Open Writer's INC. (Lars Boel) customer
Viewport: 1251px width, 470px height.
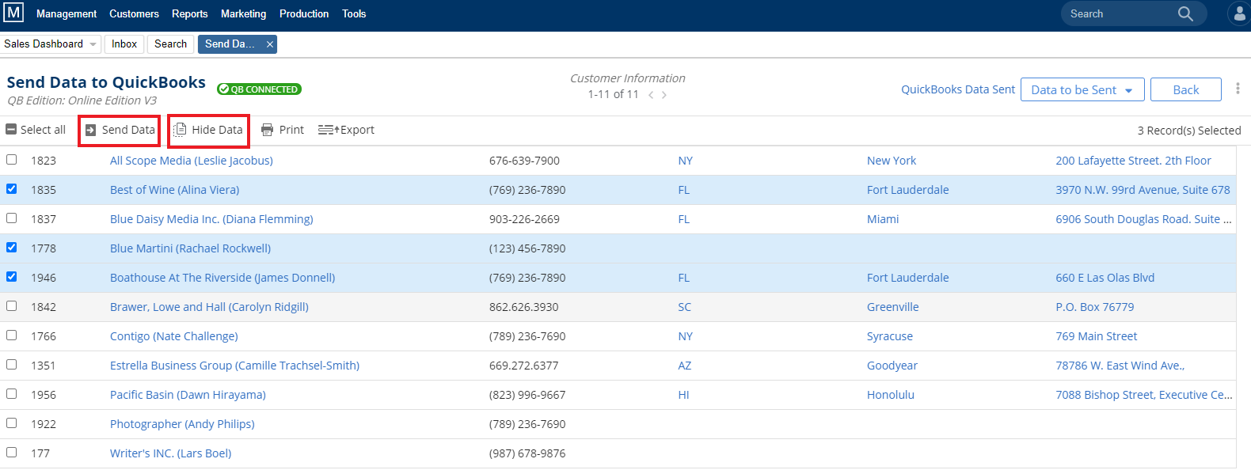point(171,453)
